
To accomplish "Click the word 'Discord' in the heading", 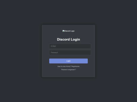I will [63, 40].
